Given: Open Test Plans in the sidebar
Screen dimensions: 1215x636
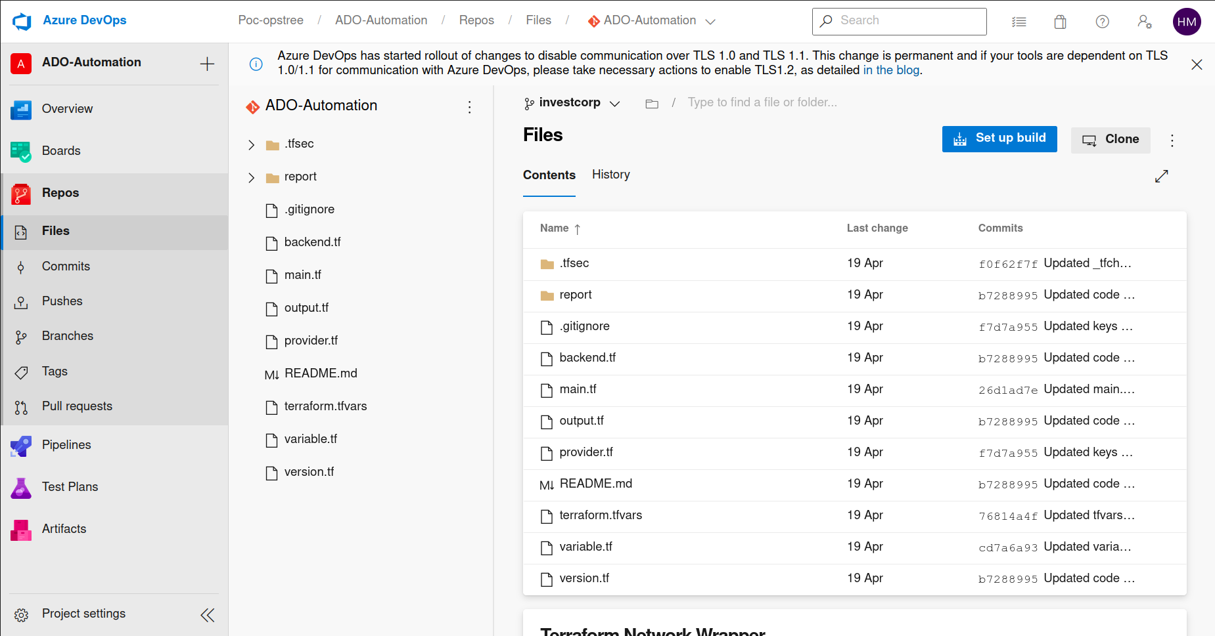Looking at the screenshot, I should [x=114, y=487].
